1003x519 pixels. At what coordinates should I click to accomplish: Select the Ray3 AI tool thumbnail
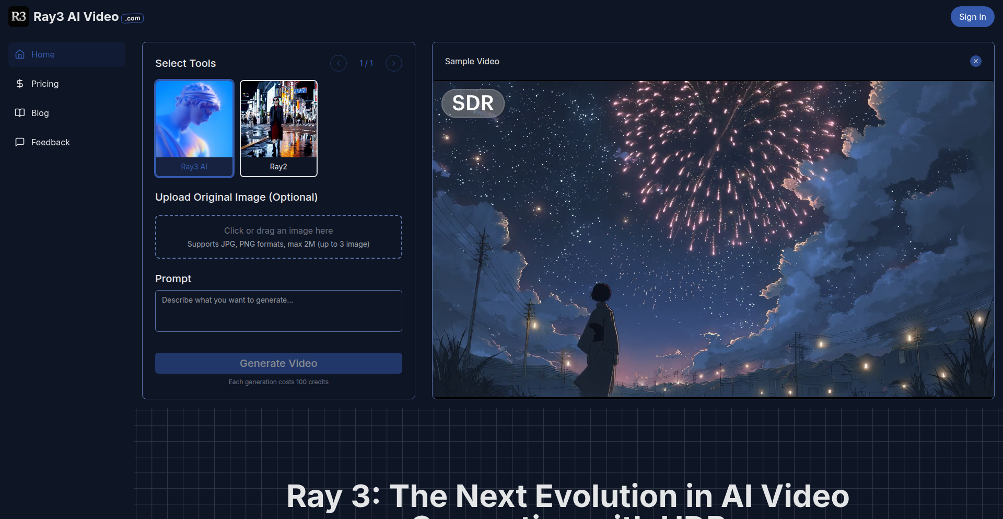coord(194,129)
